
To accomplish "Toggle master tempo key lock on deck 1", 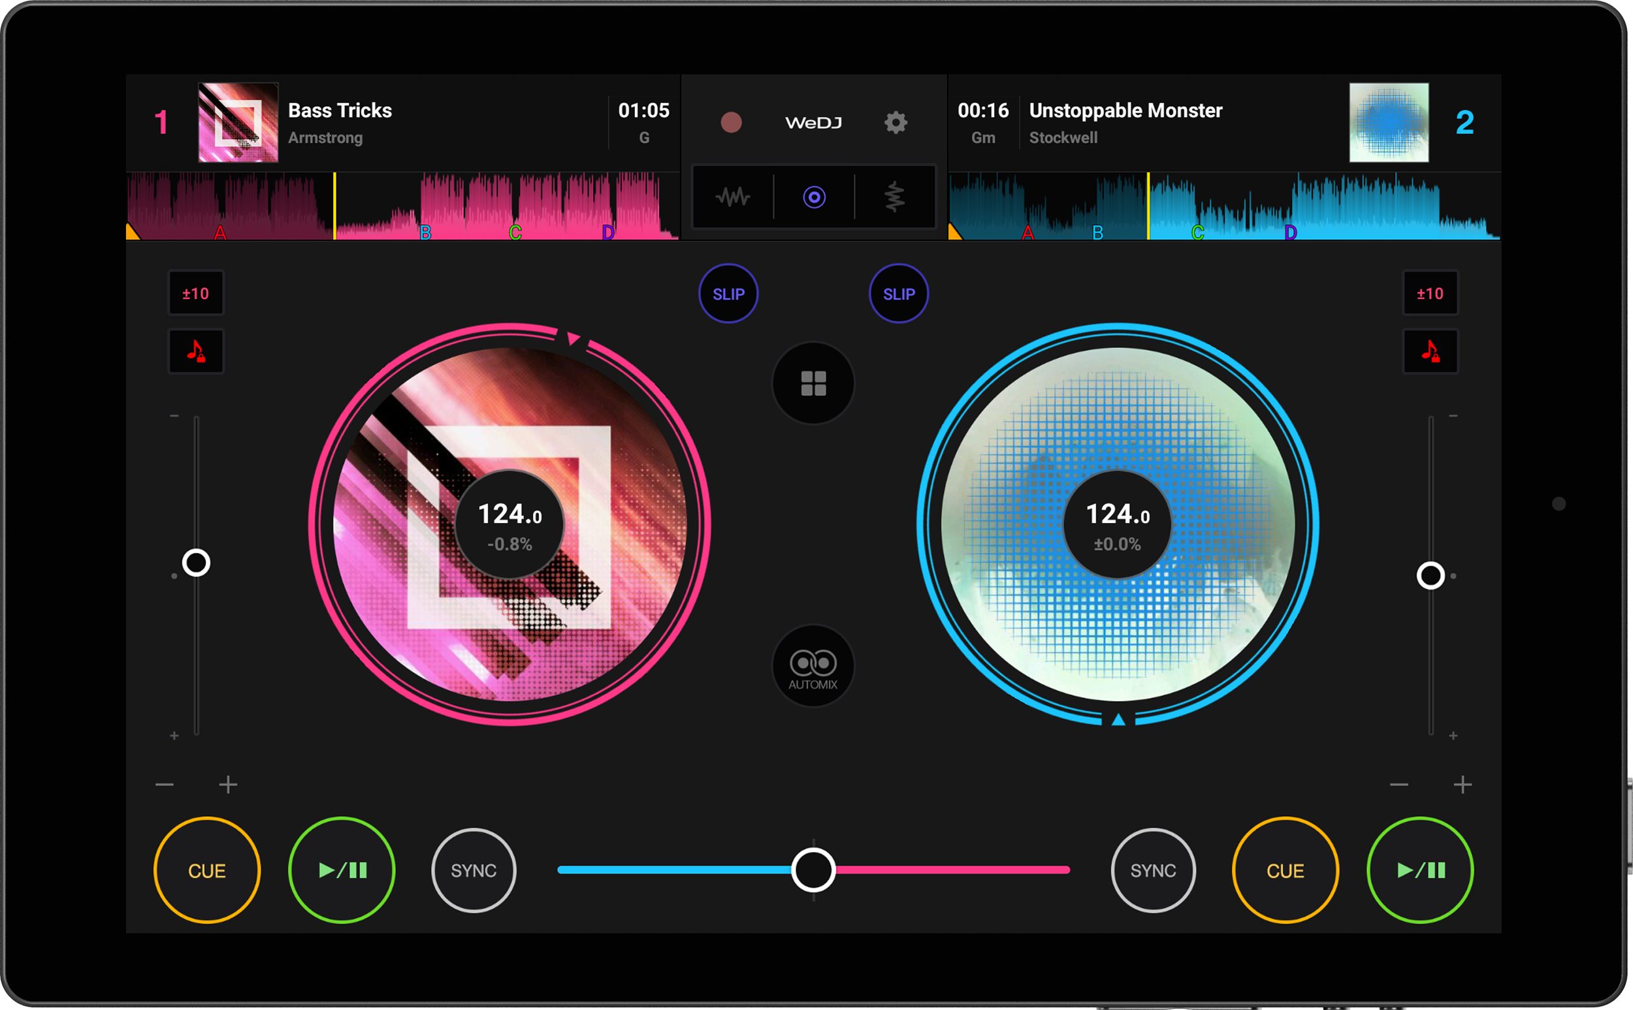I will [196, 351].
